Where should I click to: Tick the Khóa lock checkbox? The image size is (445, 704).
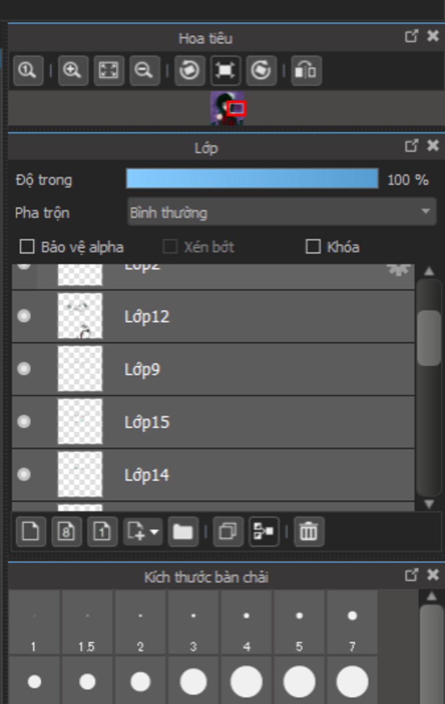click(313, 247)
